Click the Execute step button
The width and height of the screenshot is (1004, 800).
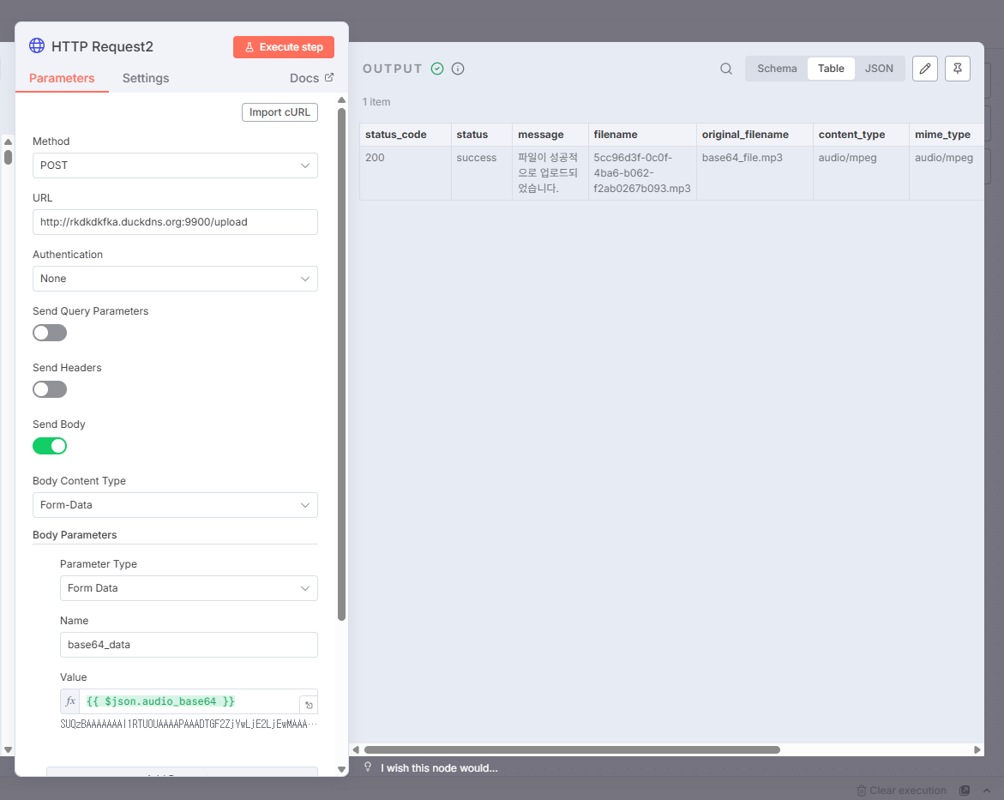[x=284, y=47]
